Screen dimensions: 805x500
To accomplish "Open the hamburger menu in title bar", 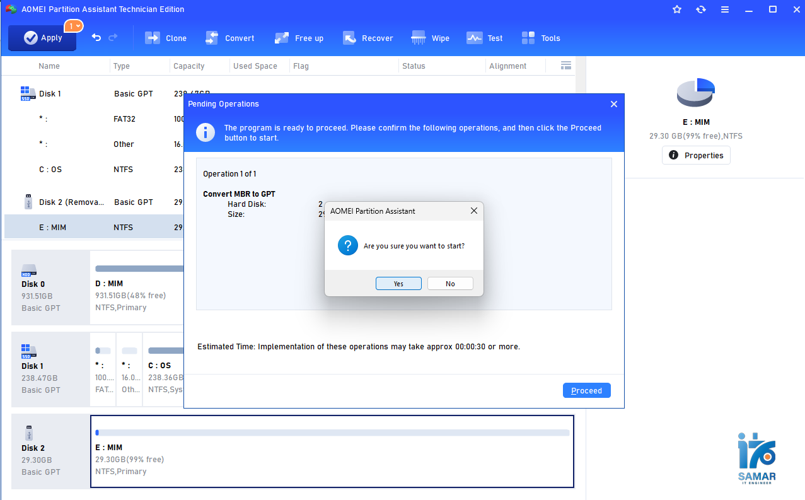I will 725,9.
